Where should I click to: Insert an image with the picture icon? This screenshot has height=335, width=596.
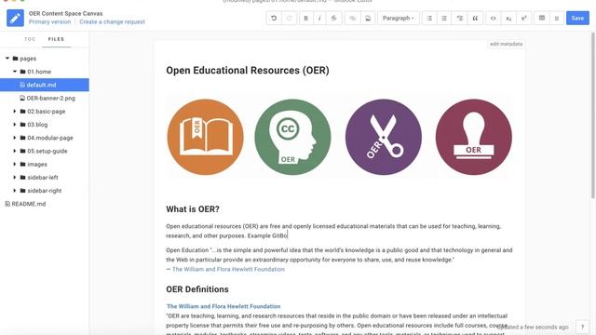(368, 18)
